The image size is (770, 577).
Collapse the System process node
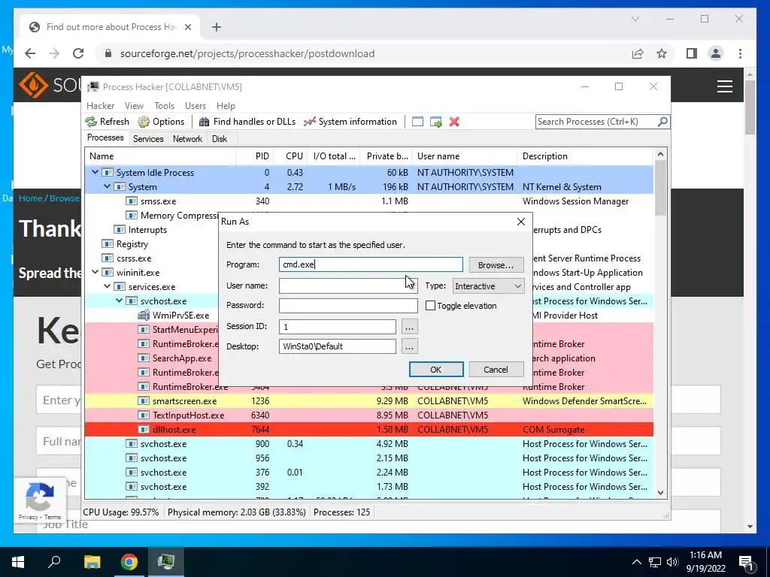tap(107, 186)
